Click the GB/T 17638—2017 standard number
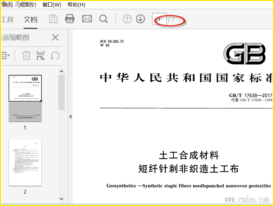The image size is (274, 206). pos(251,95)
